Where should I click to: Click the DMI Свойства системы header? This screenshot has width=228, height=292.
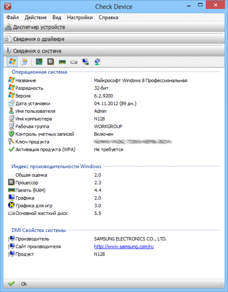[39, 230]
